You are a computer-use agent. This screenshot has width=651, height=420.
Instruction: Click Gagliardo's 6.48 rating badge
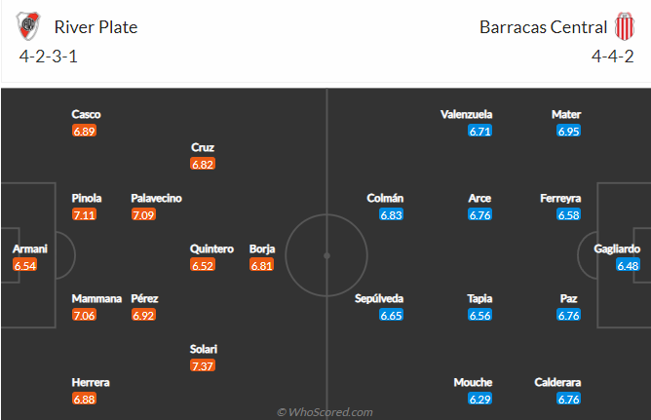click(628, 265)
